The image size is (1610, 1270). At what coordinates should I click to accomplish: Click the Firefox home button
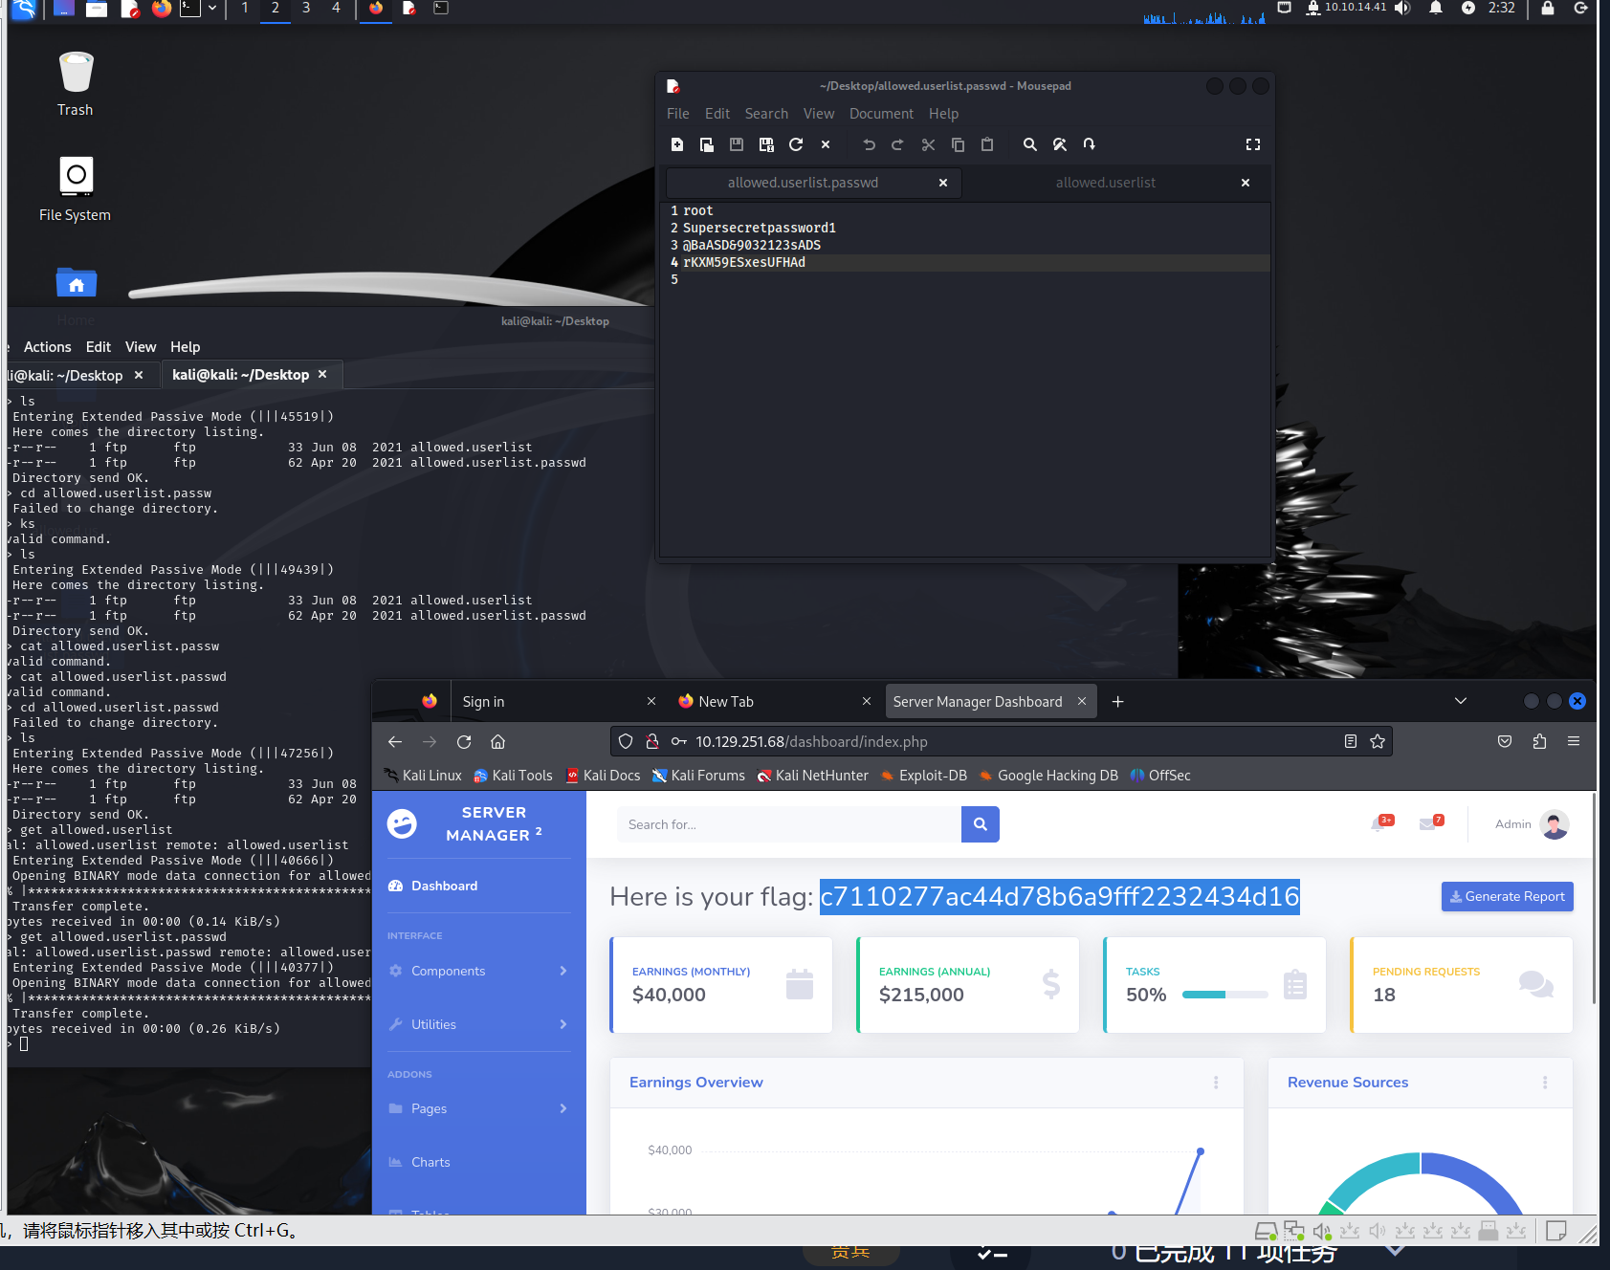point(497,741)
